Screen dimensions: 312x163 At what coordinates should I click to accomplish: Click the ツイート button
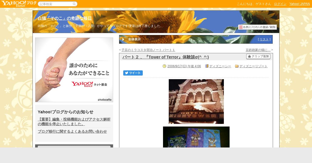[x=133, y=73]
